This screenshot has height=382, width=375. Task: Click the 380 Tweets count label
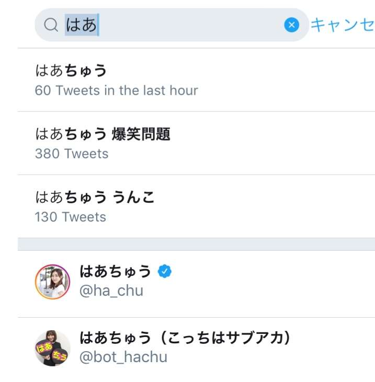point(72,154)
